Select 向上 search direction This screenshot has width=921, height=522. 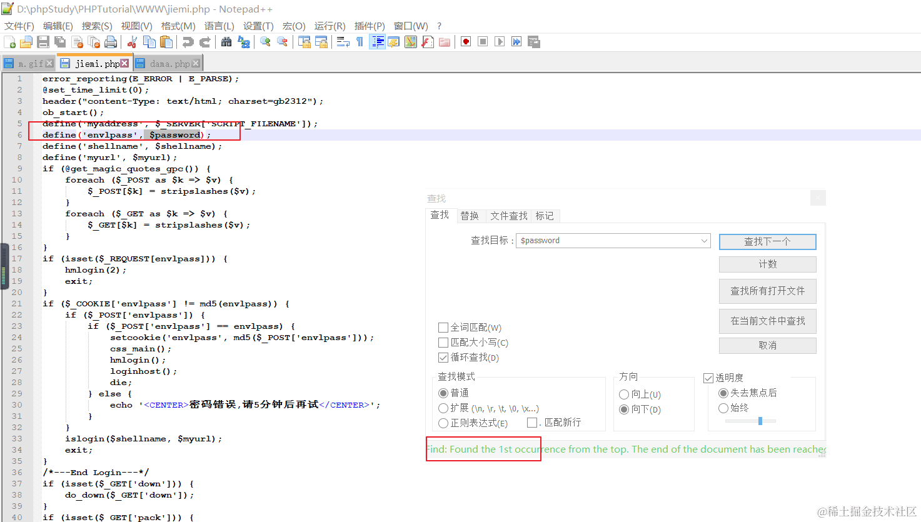tap(624, 394)
